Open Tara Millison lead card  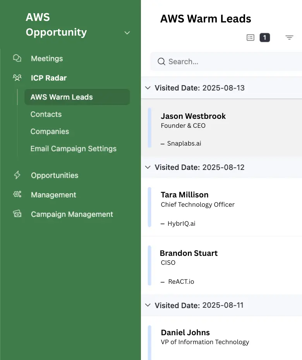pyautogui.click(x=221, y=207)
